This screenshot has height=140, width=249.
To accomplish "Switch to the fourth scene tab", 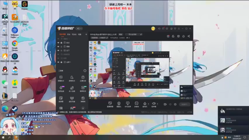I will click(x=80, y=34).
